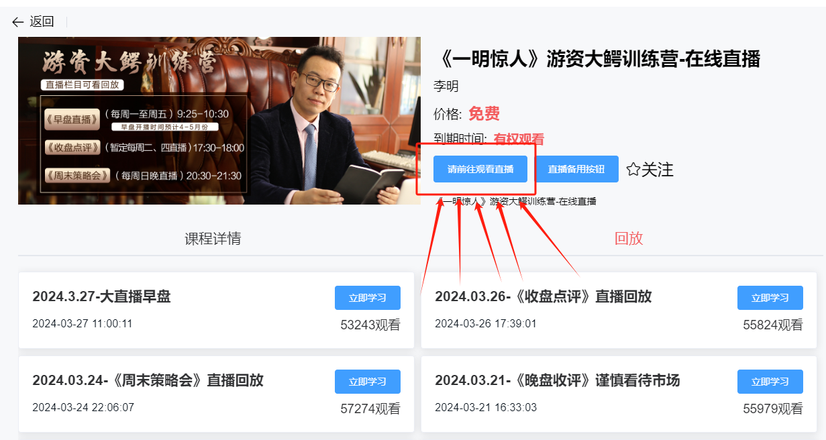The height and width of the screenshot is (440, 826).
Task: Click the 请前往观看直播 button
Action: click(x=480, y=169)
